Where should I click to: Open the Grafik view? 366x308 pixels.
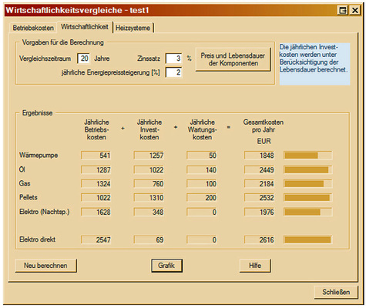click(166, 266)
